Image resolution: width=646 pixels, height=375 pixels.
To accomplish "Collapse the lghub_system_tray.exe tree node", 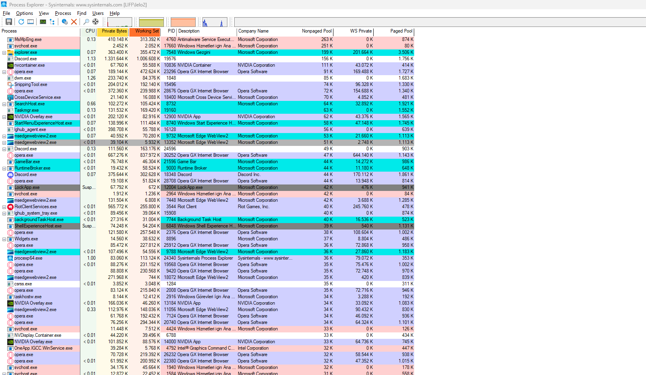I will 4,213.
